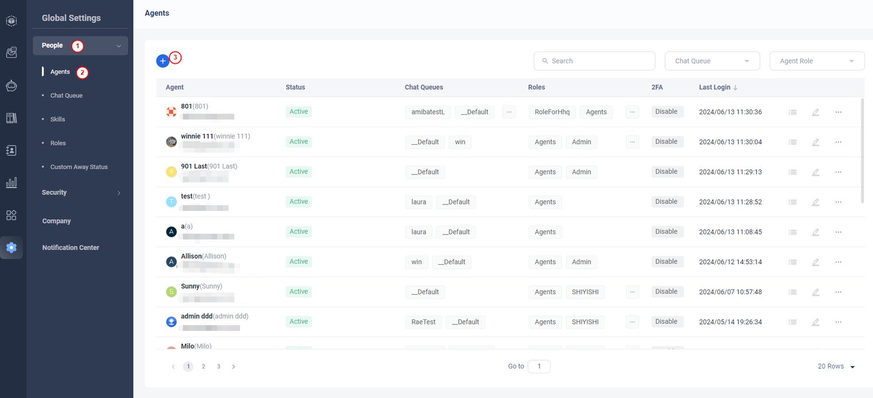Screen dimensions: 873x398
Task: Expand the Security settings section
Action: click(80, 192)
